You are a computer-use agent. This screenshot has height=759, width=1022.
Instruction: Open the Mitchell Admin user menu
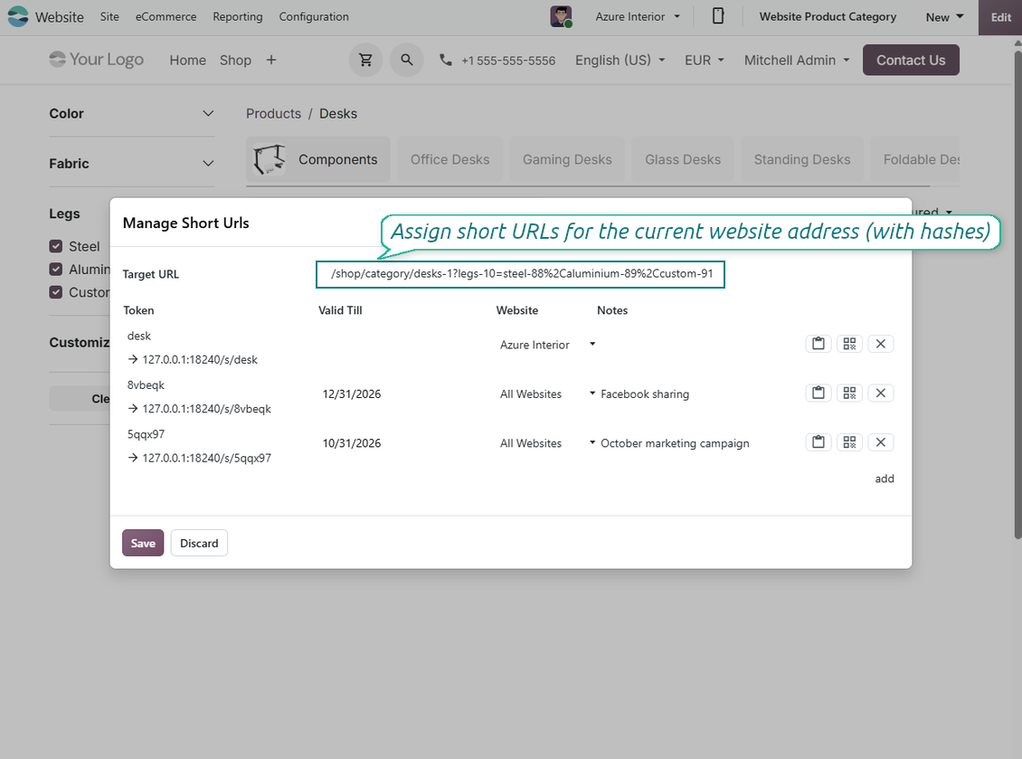pyautogui.click(x=797, y=60)
